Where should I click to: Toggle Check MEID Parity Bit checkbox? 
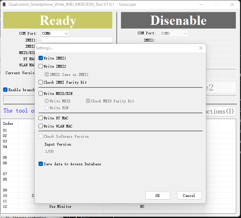(x=88, y=101)
